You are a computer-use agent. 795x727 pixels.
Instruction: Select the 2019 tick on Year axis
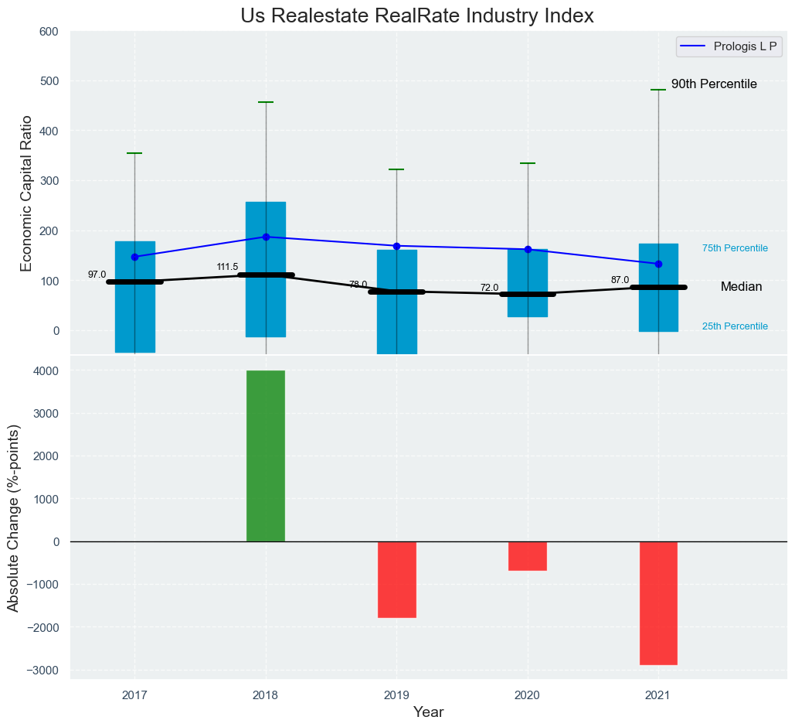point(397,695)
